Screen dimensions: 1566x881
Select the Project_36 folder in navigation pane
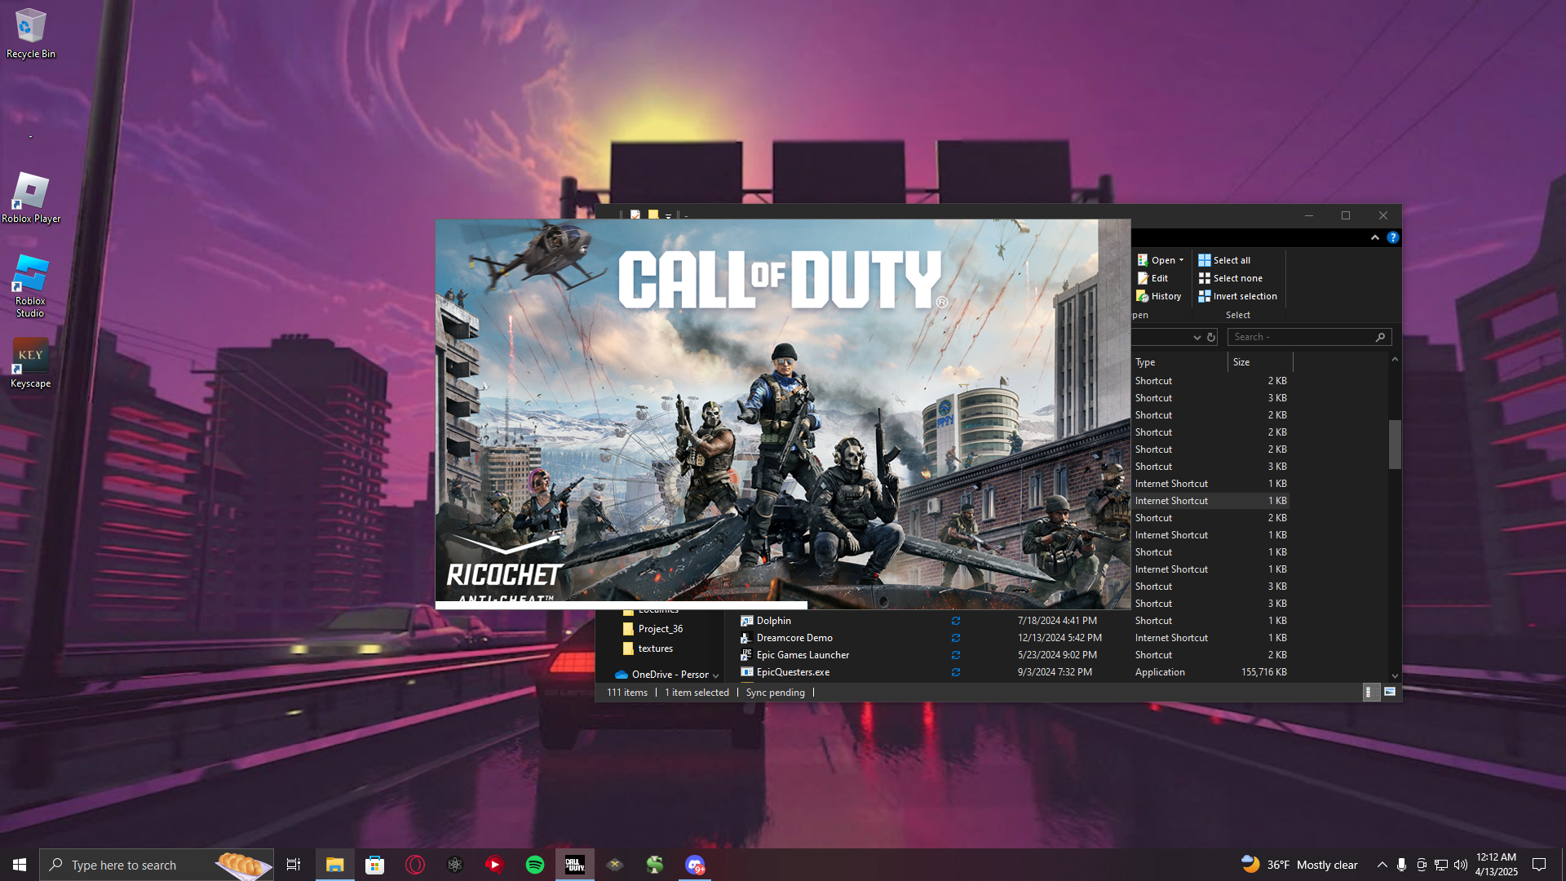click(x=660, y=629)
